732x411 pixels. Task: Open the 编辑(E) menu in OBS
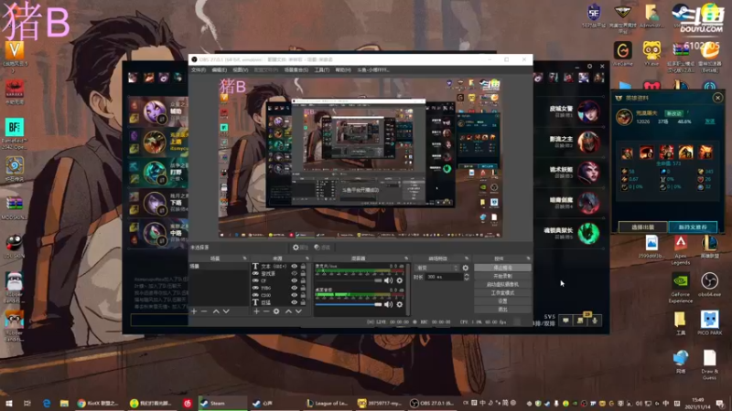point(219,70)
